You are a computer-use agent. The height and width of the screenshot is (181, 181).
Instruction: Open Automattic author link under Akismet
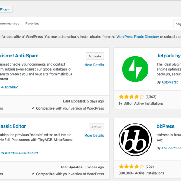10,87
